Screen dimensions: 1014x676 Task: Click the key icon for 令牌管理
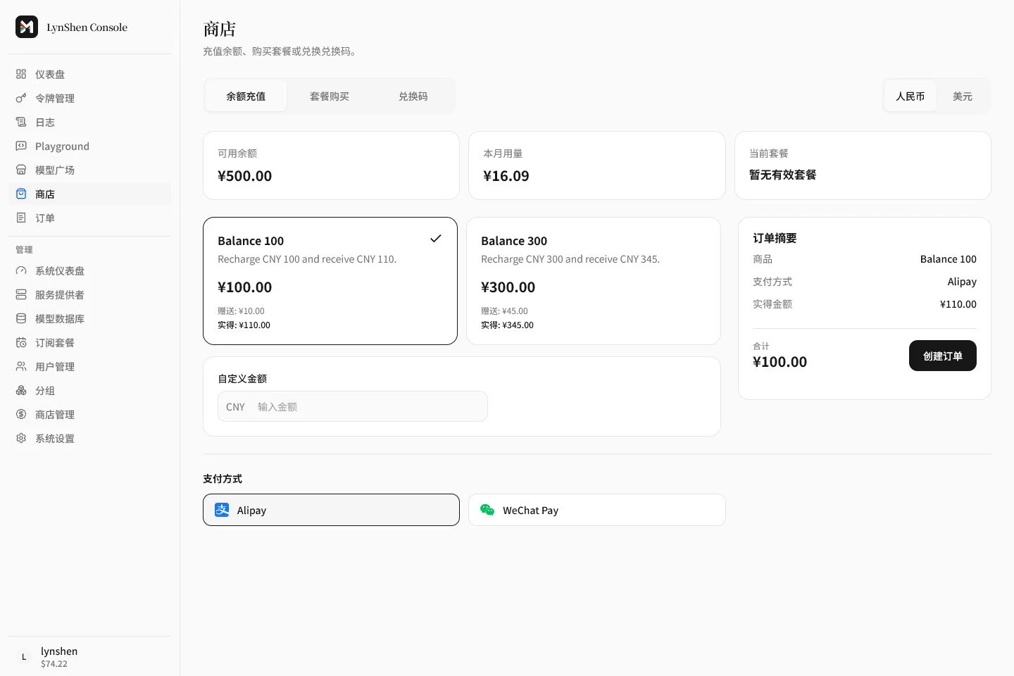pos(21,98)
